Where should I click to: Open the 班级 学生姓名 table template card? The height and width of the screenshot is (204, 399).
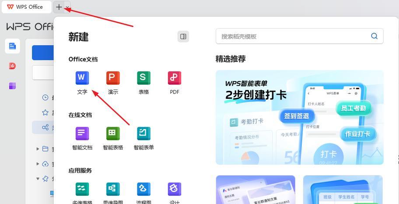click(343, 190)
